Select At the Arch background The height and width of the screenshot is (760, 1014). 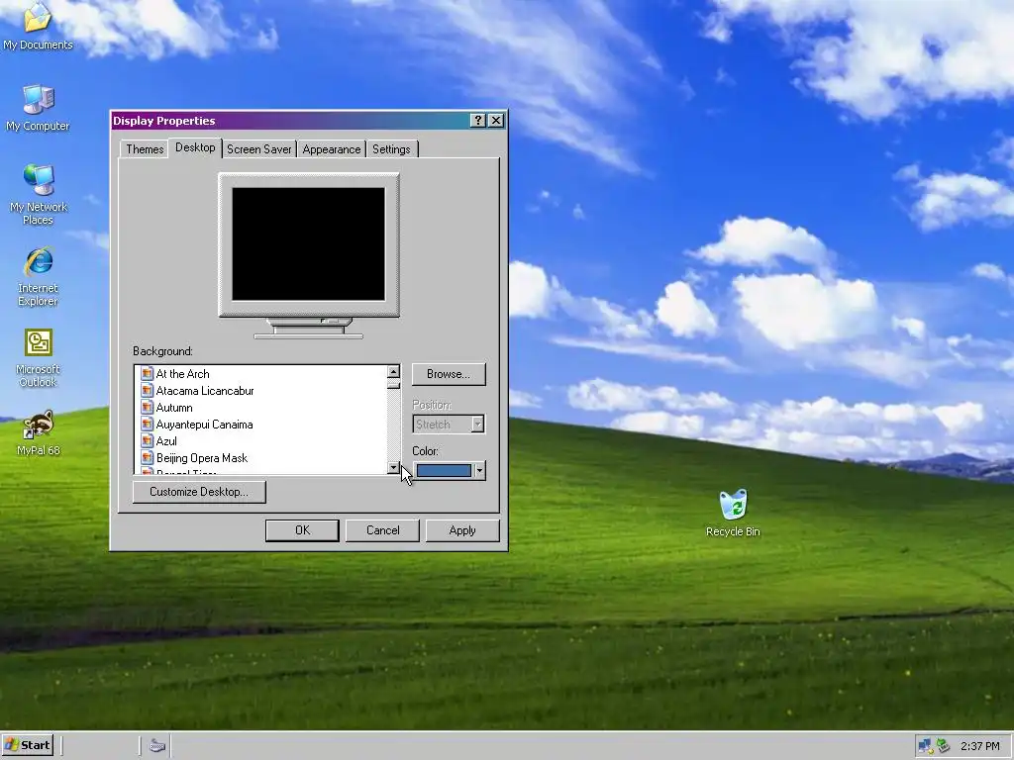click(182, 373)
